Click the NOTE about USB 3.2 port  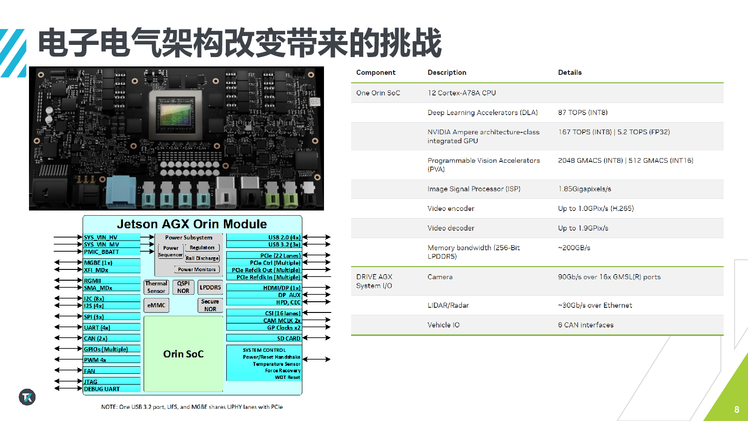click(192, 407)
